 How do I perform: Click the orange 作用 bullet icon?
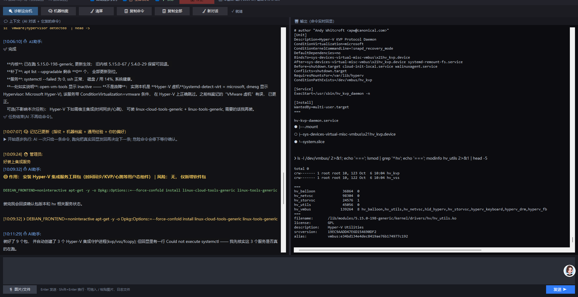[x=5, y=177]
